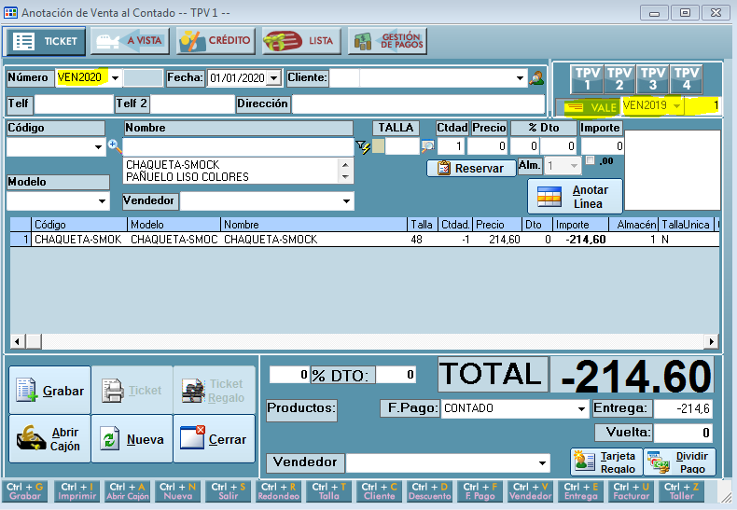Open the LISTA gift list tab
This screenshot has height=510, width=737.
(301, 41)
